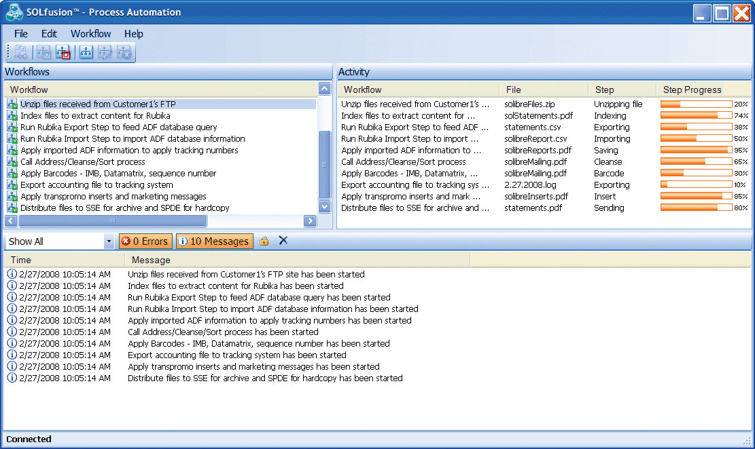Click the edit workflow toolbar icon
Viewport: 755px width, 449px height.
[x=105, y=52]
